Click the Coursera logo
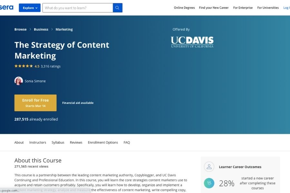The height and width of the screenshot is (193, 290). pos(7,7)
